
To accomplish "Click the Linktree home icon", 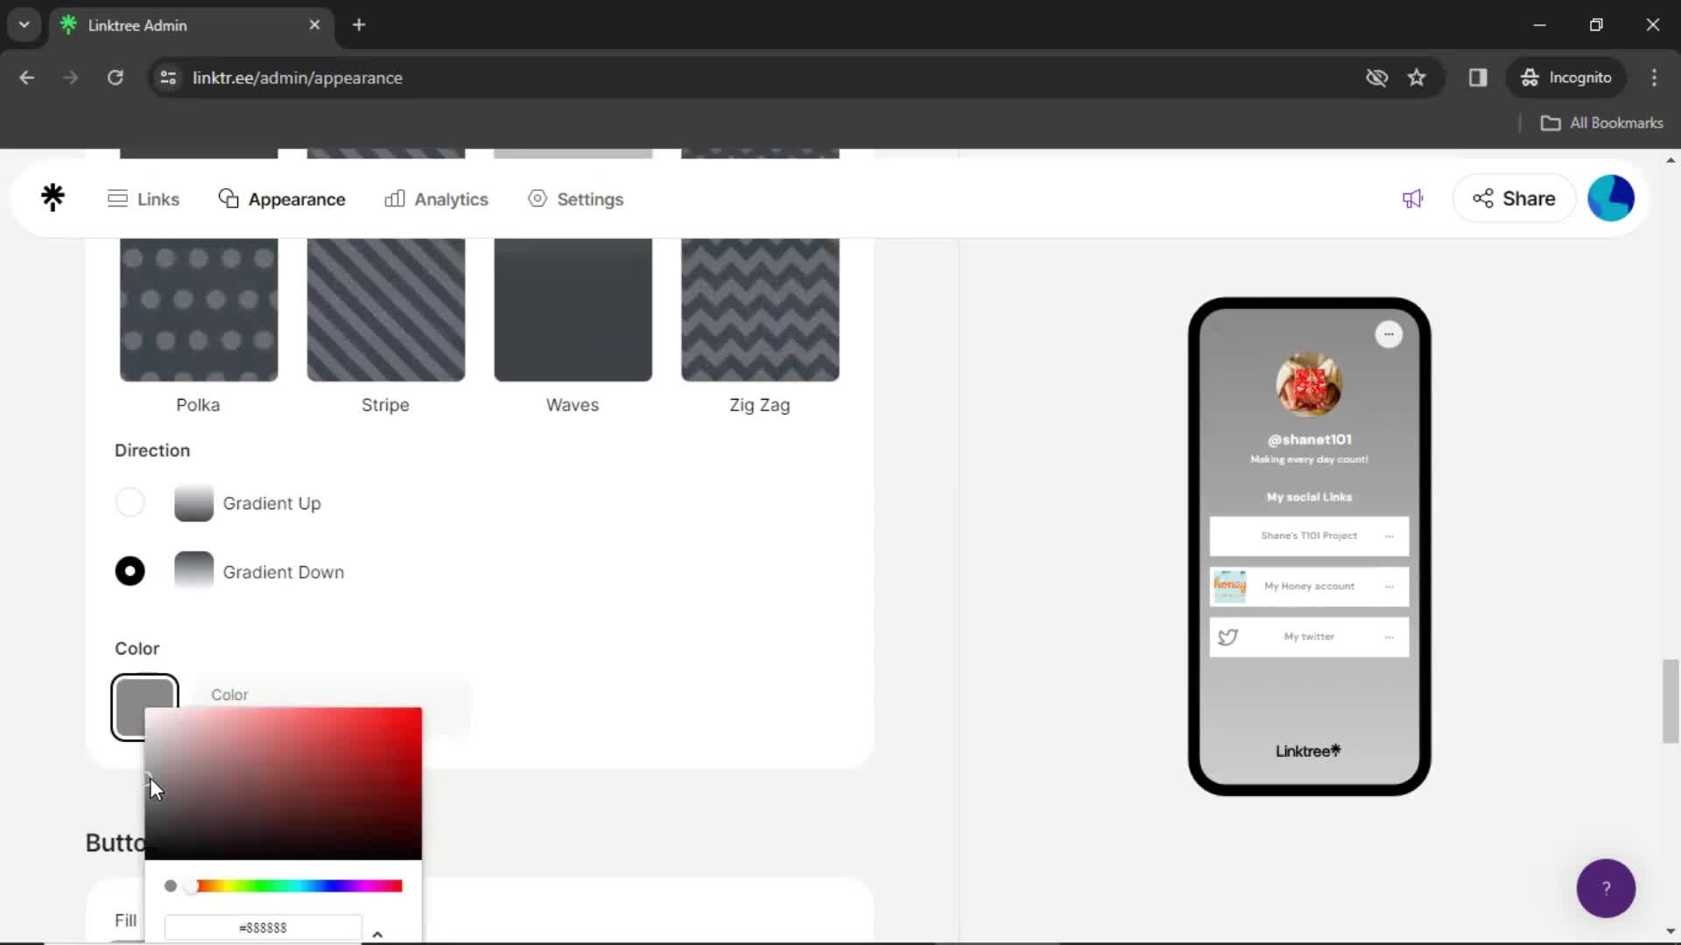I will pyautogui.click(x=53, y=199).
